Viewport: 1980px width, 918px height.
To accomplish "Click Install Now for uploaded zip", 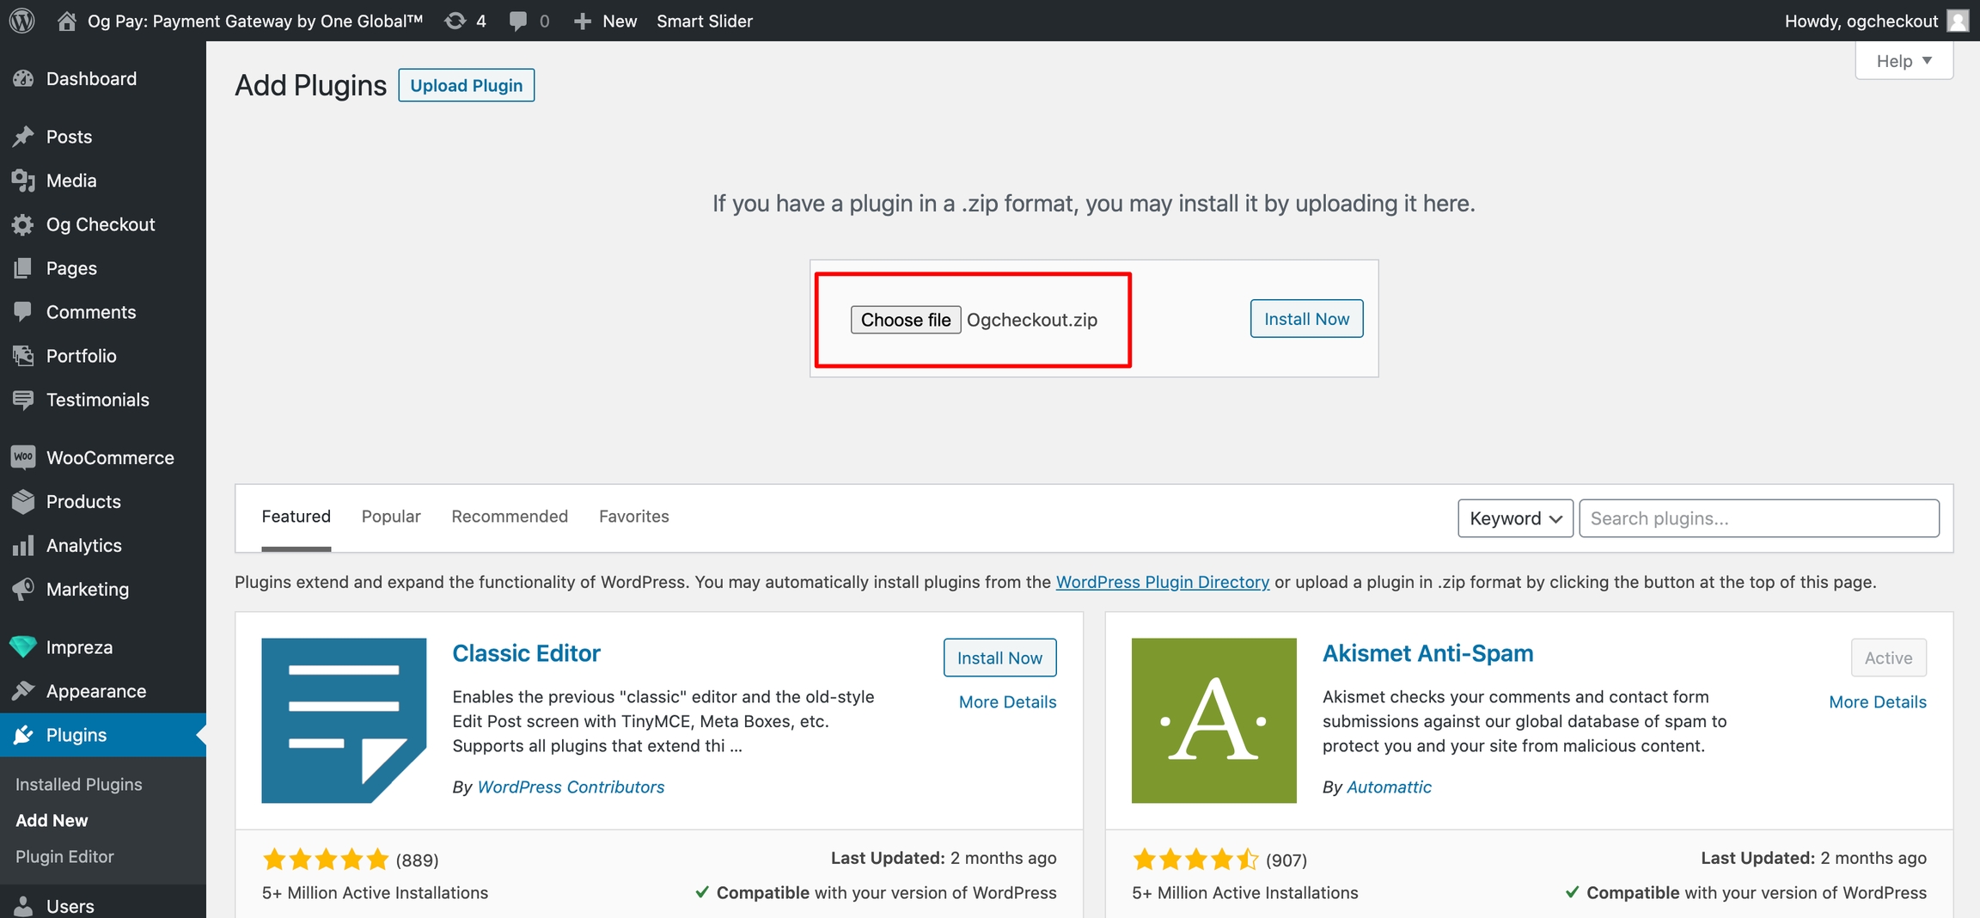I will 1306,319.
